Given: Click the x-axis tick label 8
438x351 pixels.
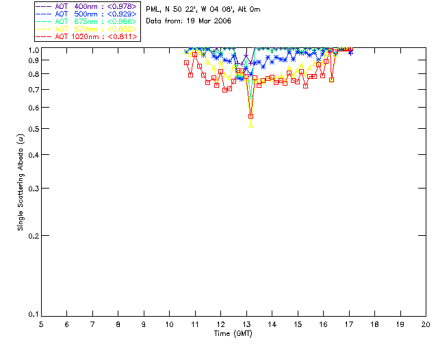Looking at the screenshot, I should pyautogui.click(x=118, y=324).
